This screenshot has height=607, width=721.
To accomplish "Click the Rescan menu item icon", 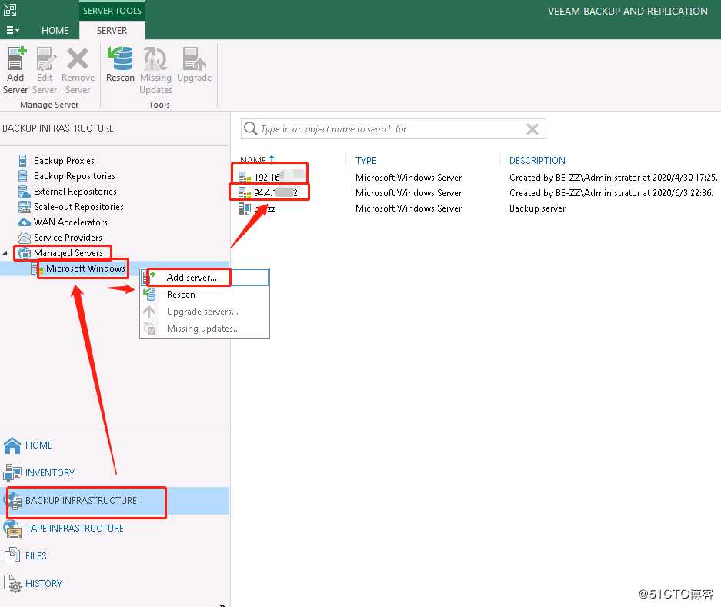I will [149, 295].
